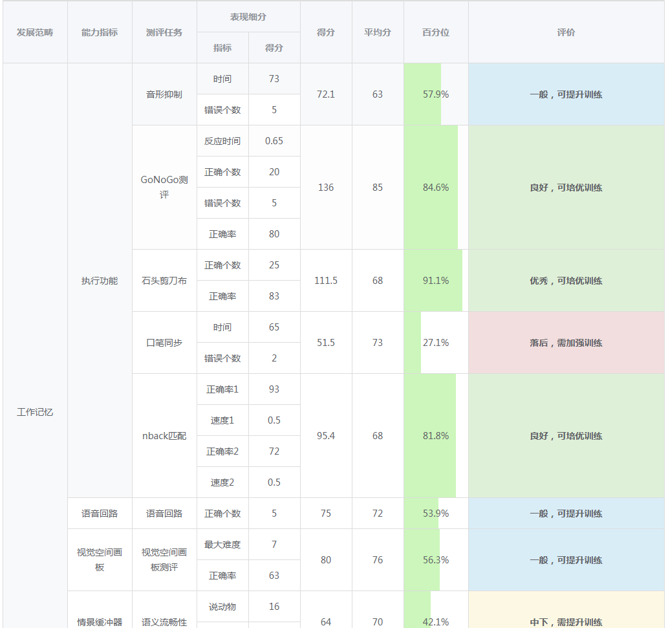Select the 口笔同步 task cell
Viewport: 668px width, 628px height.
(164, 343)
